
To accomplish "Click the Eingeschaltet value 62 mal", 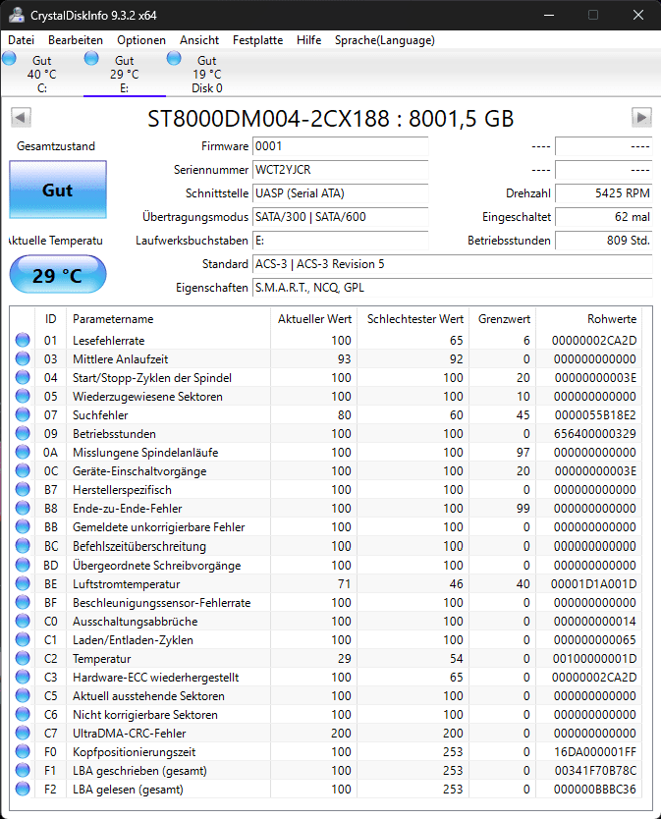I will pos(603,217).
